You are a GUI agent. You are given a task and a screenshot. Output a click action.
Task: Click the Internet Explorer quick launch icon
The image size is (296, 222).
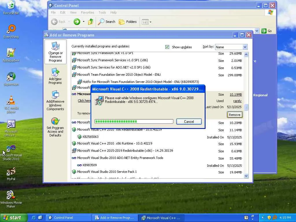[x=34, y=218]
